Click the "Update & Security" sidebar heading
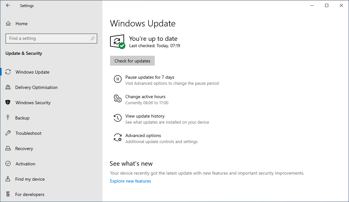 tap(24, 53)
